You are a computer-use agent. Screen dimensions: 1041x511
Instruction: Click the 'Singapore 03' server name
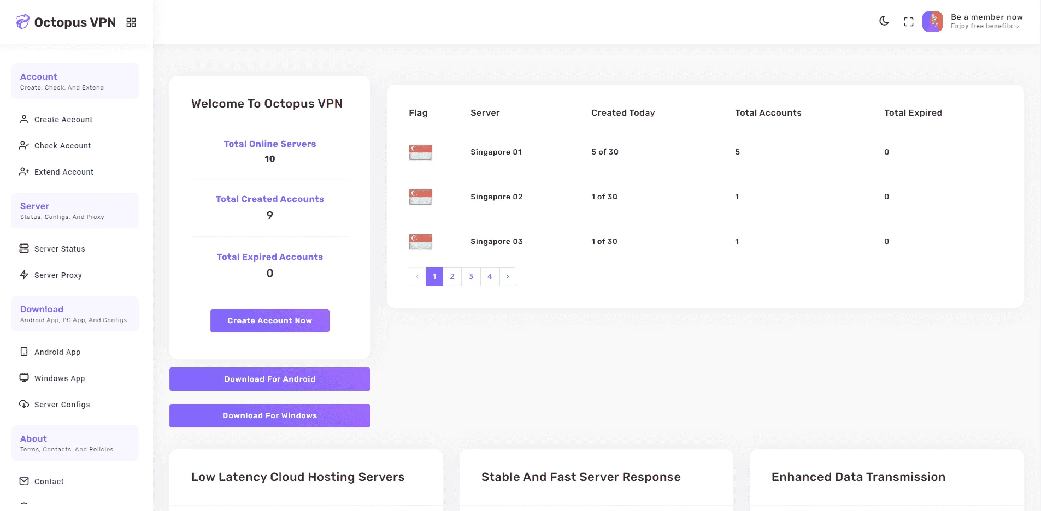[497, 241]
